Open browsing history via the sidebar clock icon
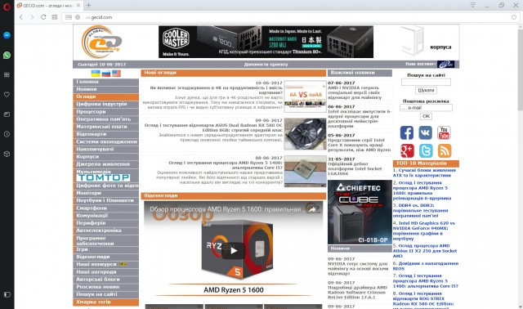 pos(7,134)
